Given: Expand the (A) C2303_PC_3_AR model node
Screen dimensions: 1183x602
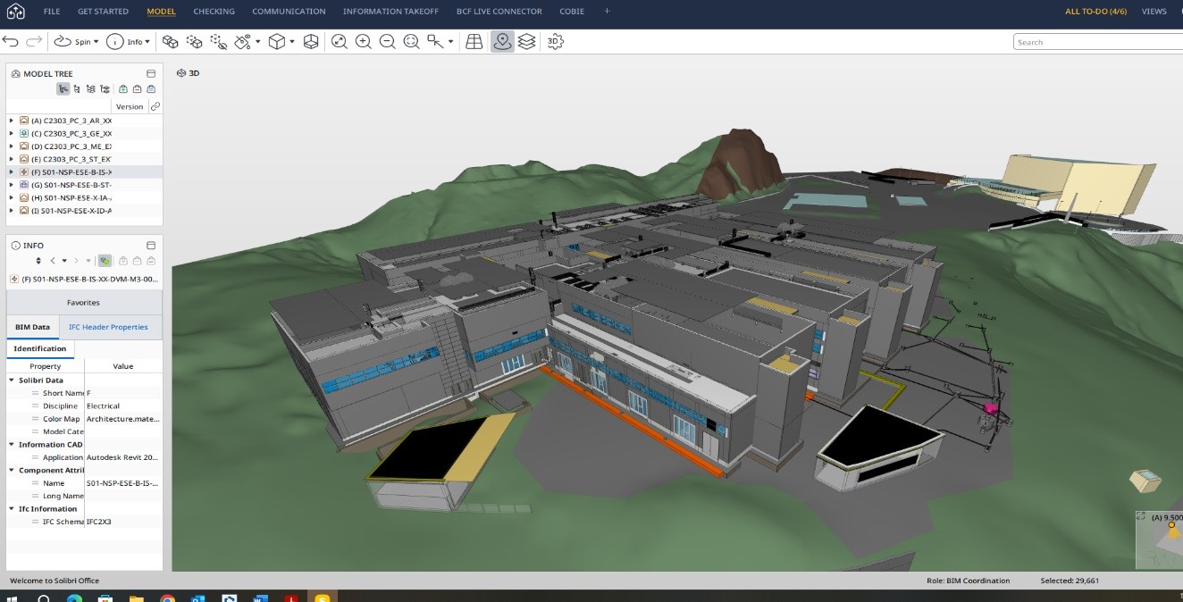Looking at the screenshot, I should click(x=12, y=121).
